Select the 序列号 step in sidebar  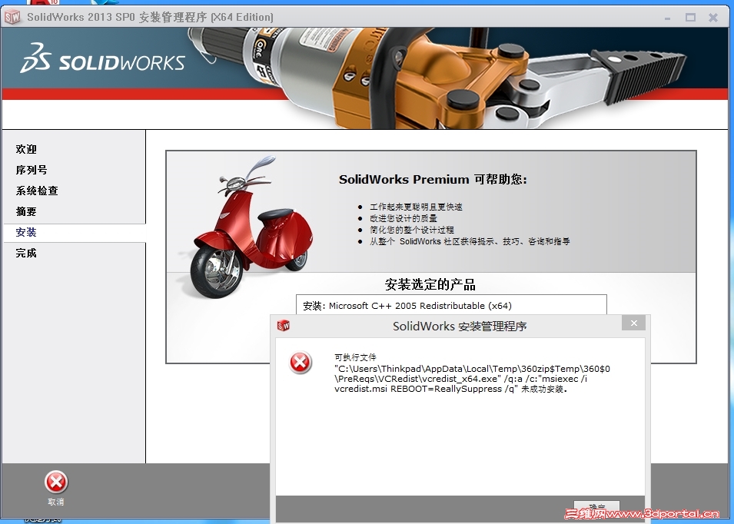(32, 170)
